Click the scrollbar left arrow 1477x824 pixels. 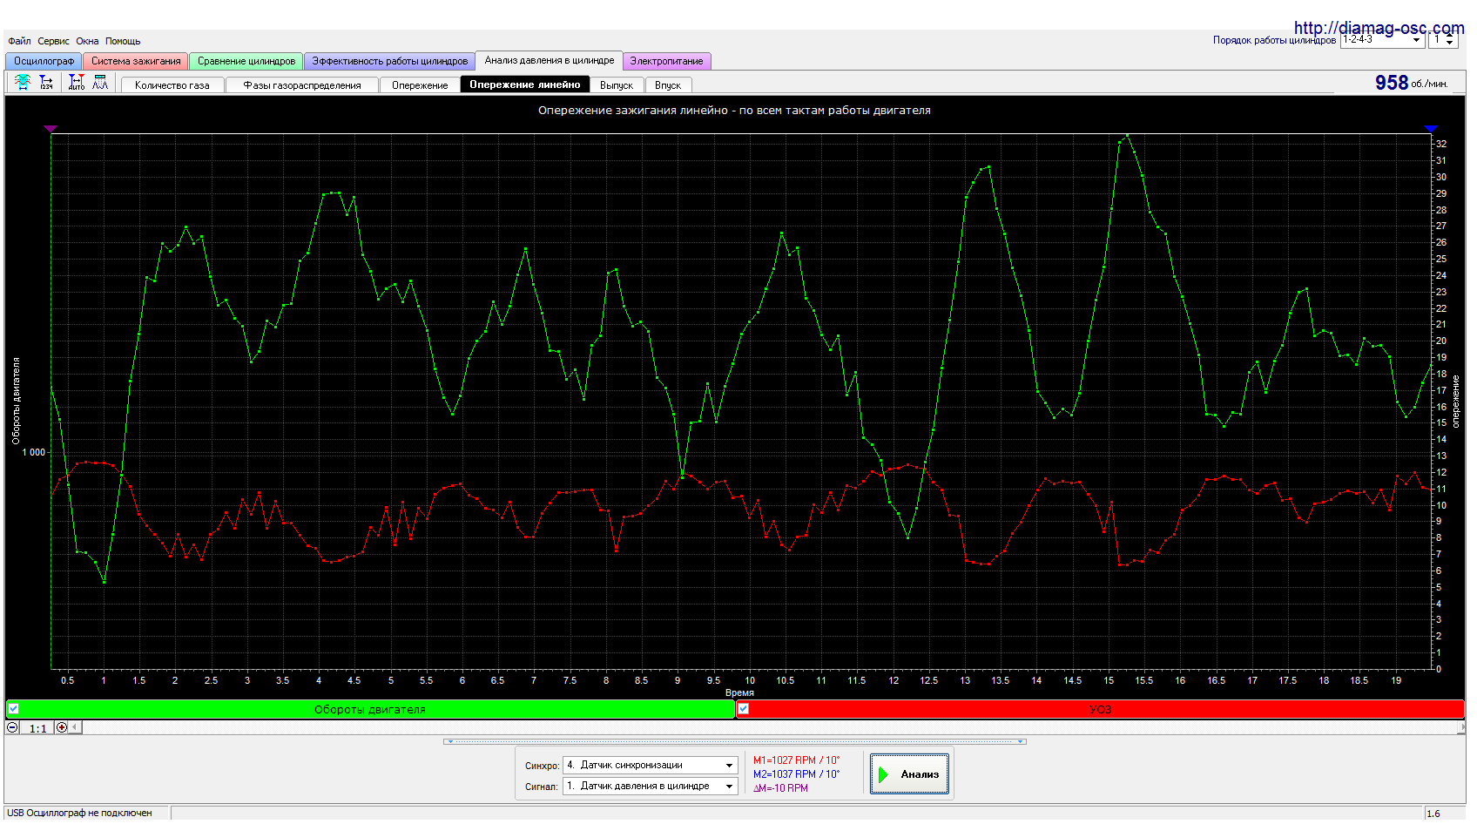point(76,727)
